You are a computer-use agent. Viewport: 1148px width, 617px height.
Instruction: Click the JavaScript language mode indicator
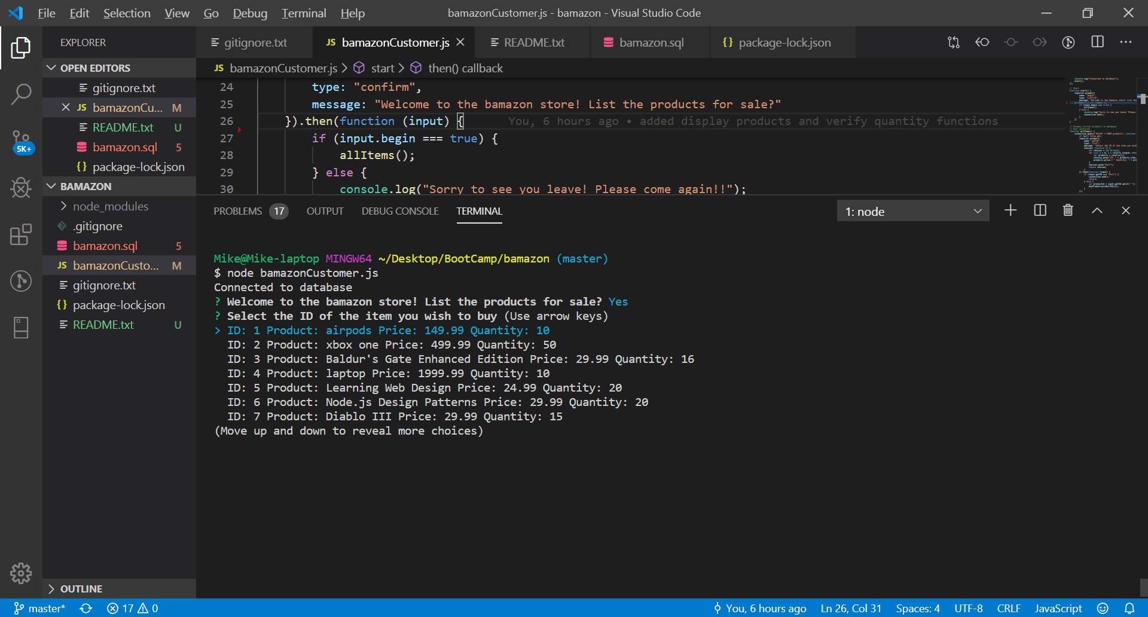pos(1058,608)
